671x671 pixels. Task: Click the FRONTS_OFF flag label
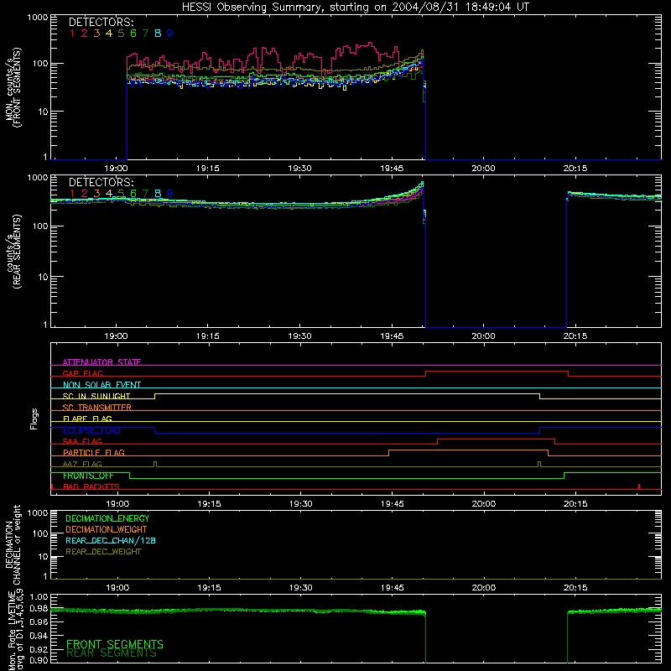coord(88,476)
